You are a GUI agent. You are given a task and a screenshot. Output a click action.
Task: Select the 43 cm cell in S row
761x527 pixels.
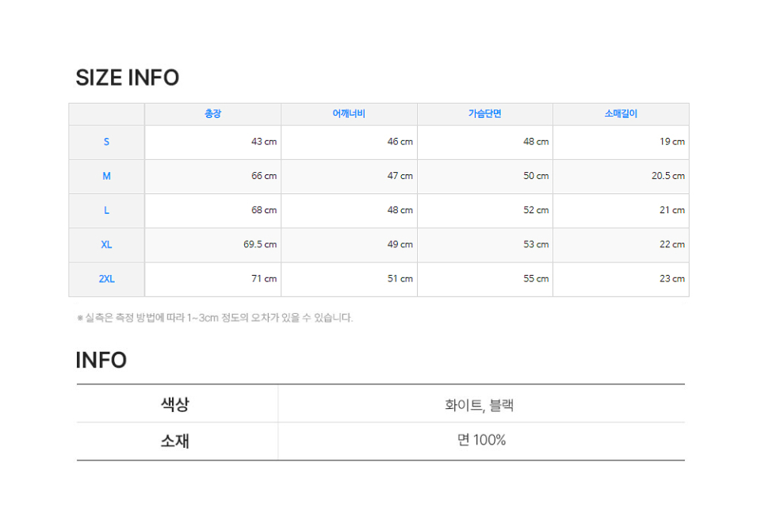point(264,142)
